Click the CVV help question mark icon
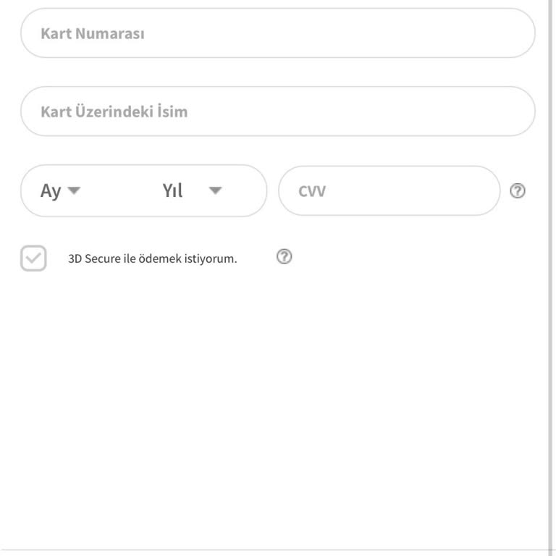556x556 pixels. (x=518, y=191)
